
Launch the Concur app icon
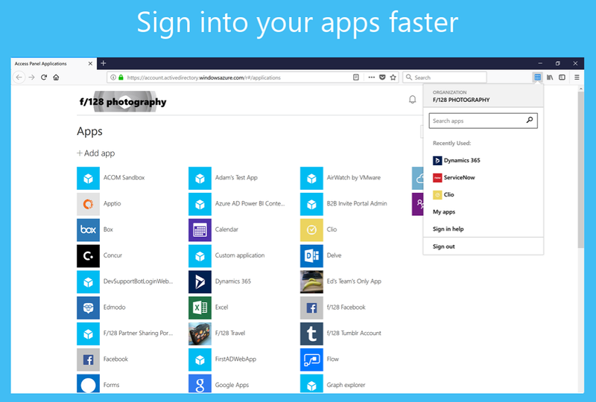[x=88, y=255]
